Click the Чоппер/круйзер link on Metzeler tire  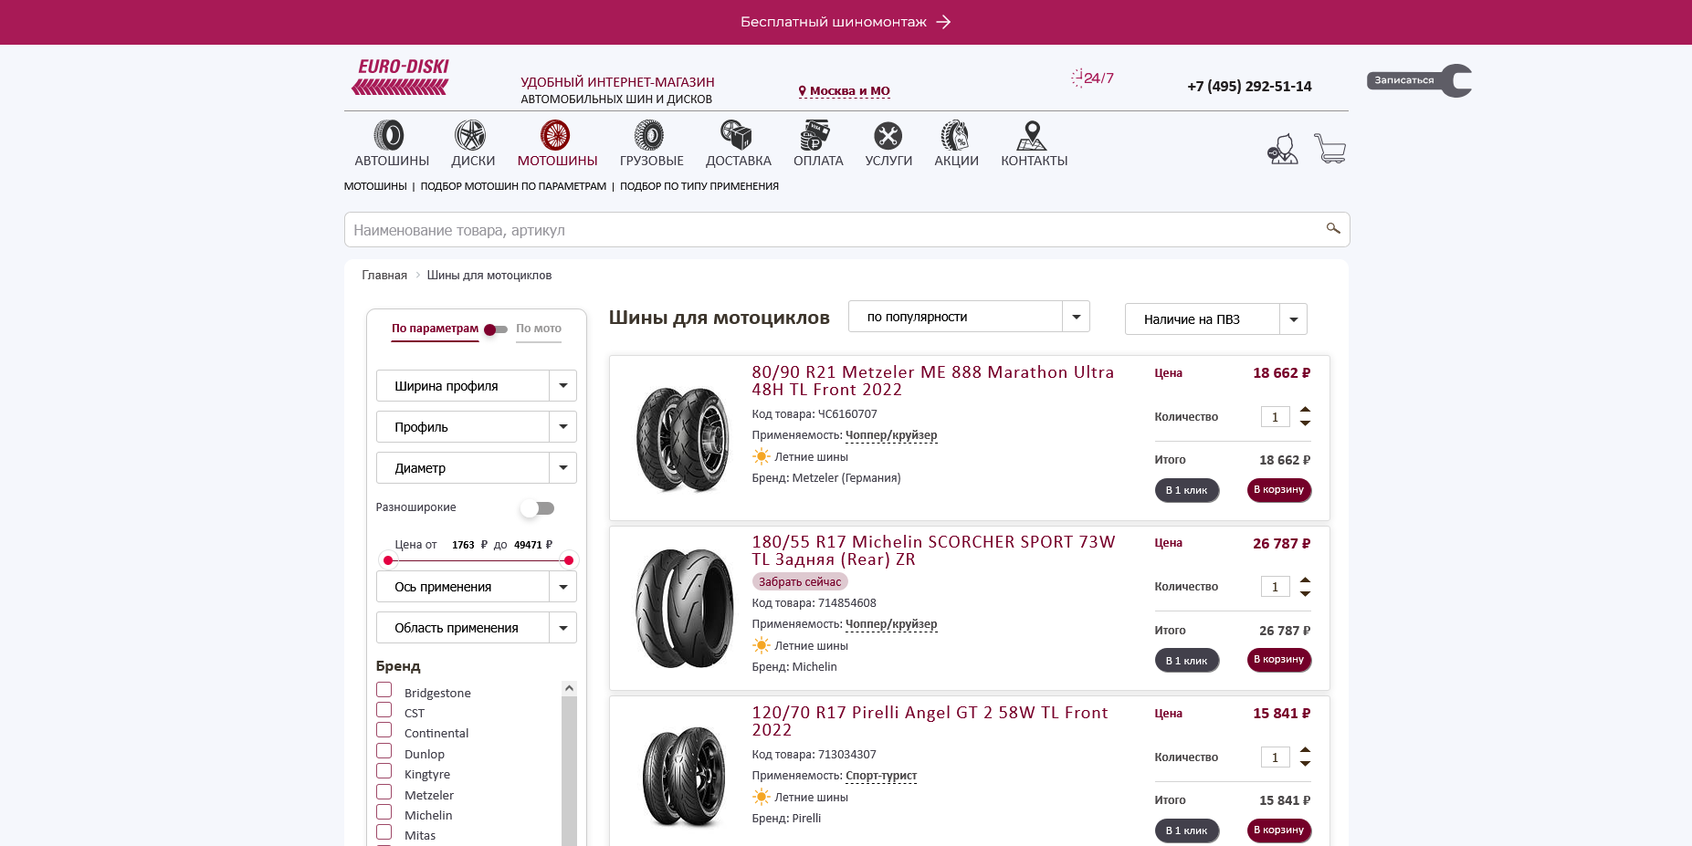891,435
